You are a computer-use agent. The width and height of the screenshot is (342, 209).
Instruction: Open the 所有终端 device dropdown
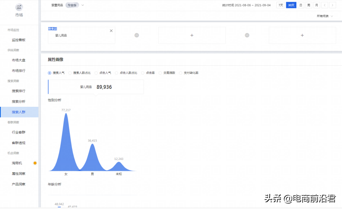click(325, 16)
